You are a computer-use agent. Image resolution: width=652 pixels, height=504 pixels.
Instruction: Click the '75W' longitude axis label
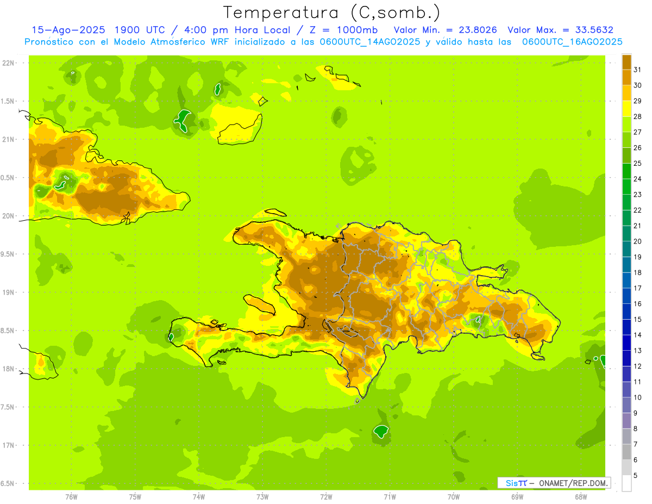[135, 496]
